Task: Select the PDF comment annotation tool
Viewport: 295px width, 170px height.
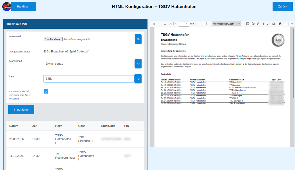Action: (x=248, y=24)
